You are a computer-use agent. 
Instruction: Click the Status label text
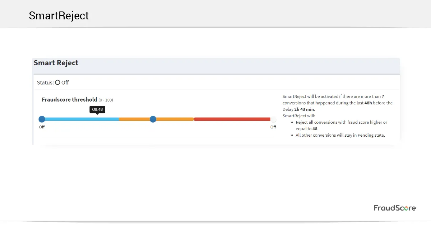click(x=45, y=83)
